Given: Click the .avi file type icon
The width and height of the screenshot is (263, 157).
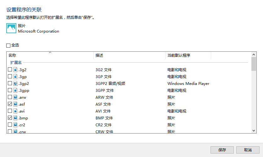Looking at the screenshot, I should [15, 111].
